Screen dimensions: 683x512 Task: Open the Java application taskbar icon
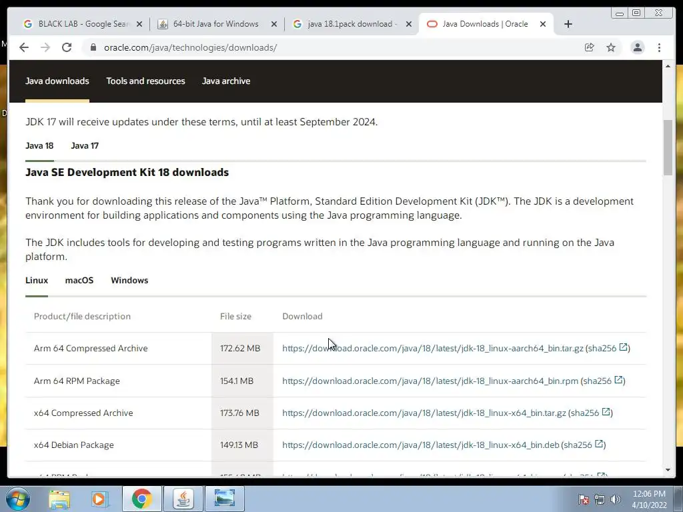point(183,499)
